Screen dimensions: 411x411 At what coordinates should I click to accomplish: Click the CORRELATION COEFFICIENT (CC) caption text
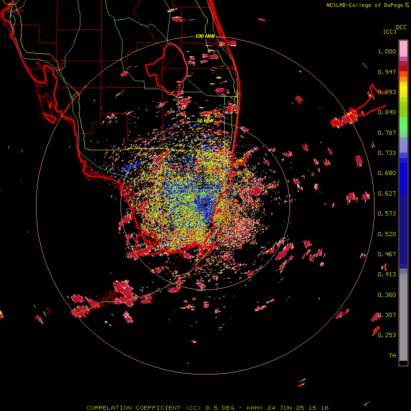coord(144,408)
